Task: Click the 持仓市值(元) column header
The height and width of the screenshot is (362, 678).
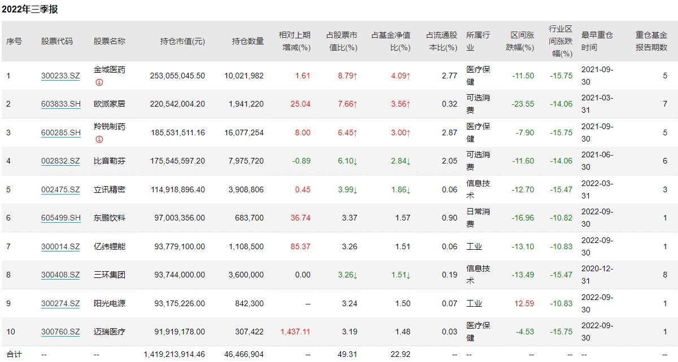Action: click(182, 41)
